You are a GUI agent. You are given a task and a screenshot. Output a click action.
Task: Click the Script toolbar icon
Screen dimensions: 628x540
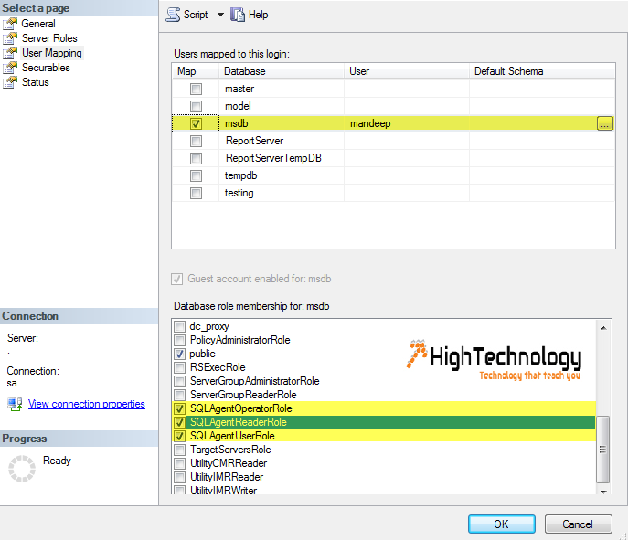tap(173, 15)
